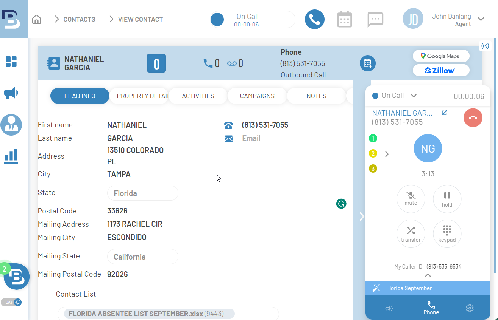Select line 3 indicator

tap(373, 169)
